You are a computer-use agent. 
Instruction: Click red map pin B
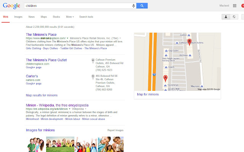click(x=189, y=42)
